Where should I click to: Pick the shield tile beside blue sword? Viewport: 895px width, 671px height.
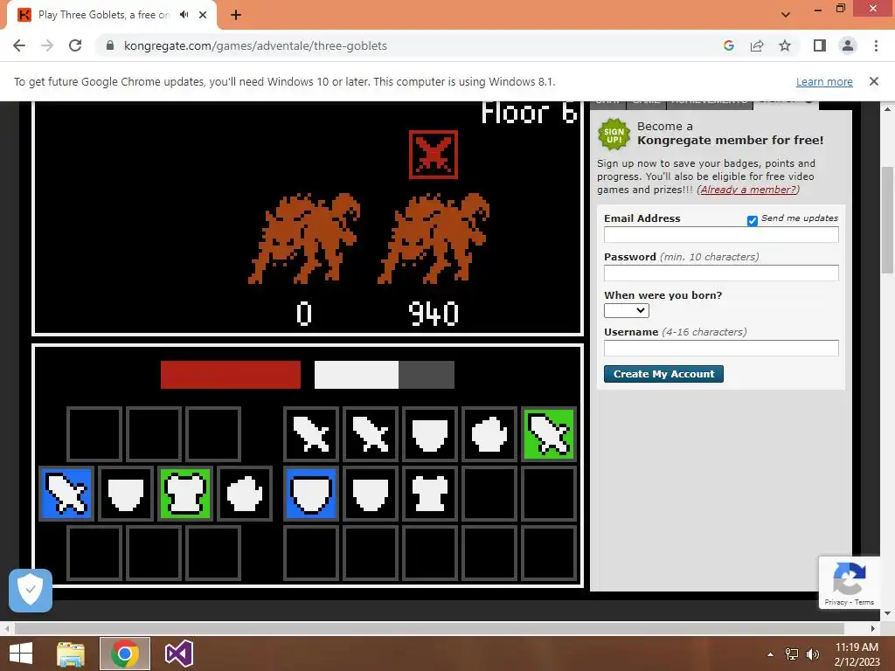pyautogui.click(x=126, y=494)
